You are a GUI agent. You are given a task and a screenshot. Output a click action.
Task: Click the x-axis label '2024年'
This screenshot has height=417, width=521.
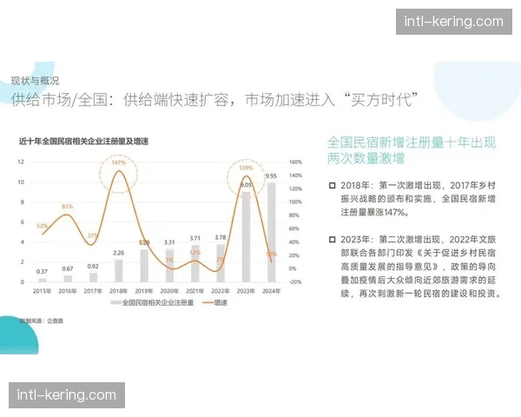click(271, 291)
